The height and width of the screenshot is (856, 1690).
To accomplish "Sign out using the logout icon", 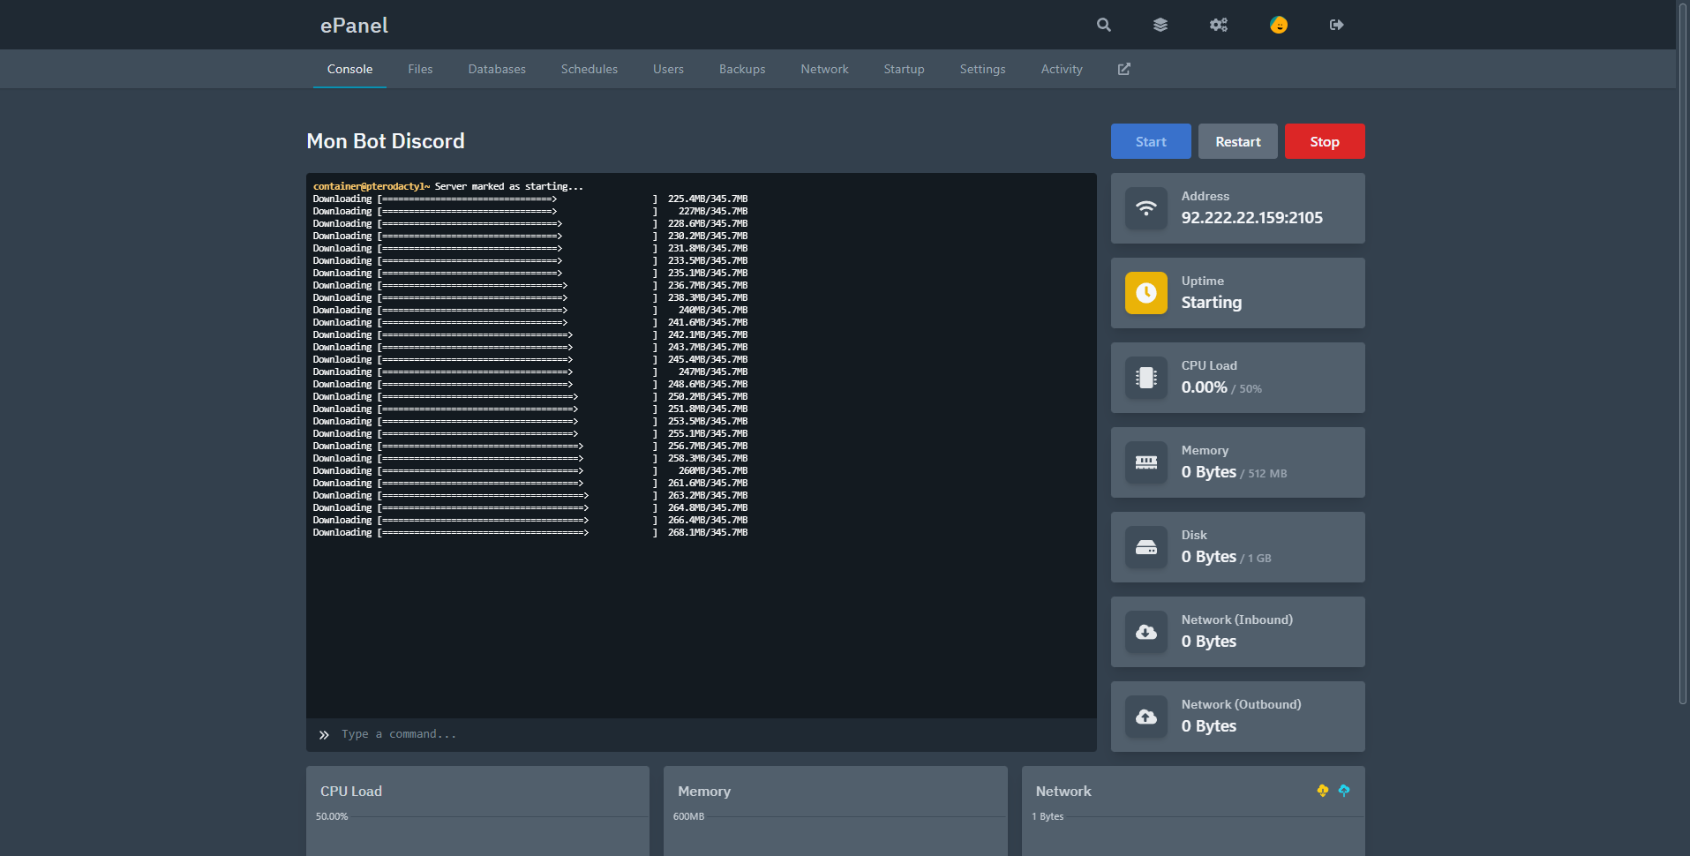I will [x=1336, y=25].
